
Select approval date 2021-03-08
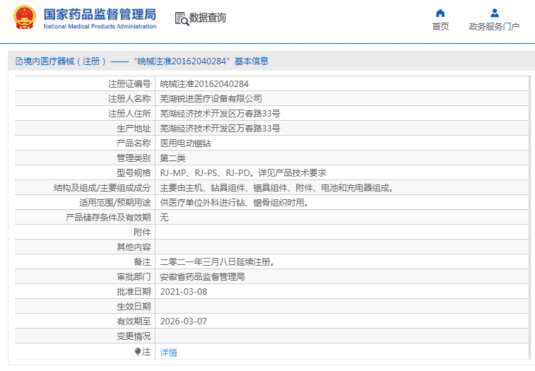(184, 292)
